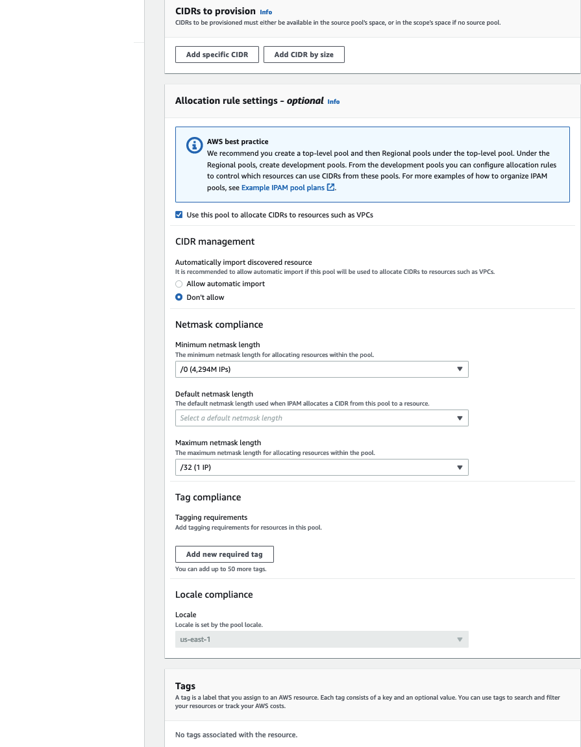Screen dimensions: 581x747
Task: Select the Allow automatic import radio button
Action: [179, 284]
